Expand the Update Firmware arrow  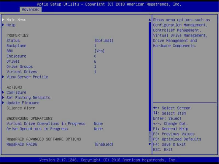[x=3, y=103]
